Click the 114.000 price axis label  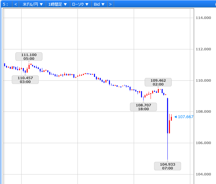203,18
